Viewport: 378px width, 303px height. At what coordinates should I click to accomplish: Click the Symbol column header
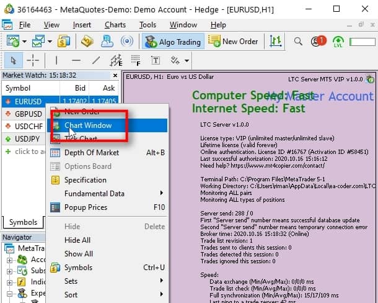pos(30,88)
